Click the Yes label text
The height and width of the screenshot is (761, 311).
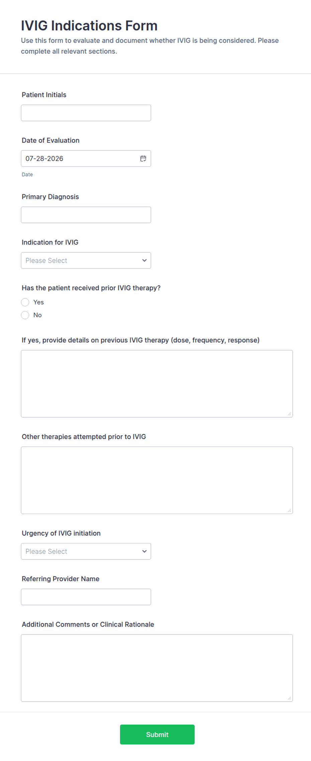tap(38, 302)
